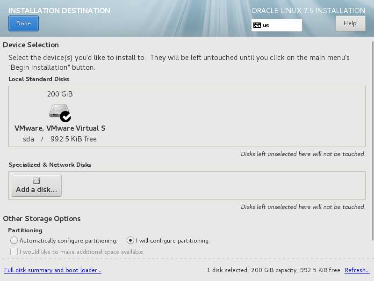Open Full disk summary and boot loader link
The width and height of the screenshot is (374, 281).
click(53, 270)
